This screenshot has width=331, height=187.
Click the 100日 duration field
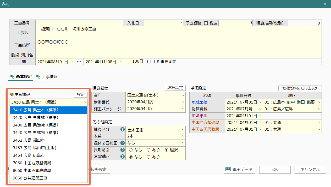(x=134, y=62)
